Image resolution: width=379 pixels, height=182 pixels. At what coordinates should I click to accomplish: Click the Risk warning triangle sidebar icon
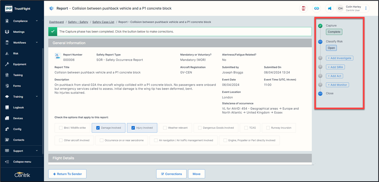(x=7, y=53)
